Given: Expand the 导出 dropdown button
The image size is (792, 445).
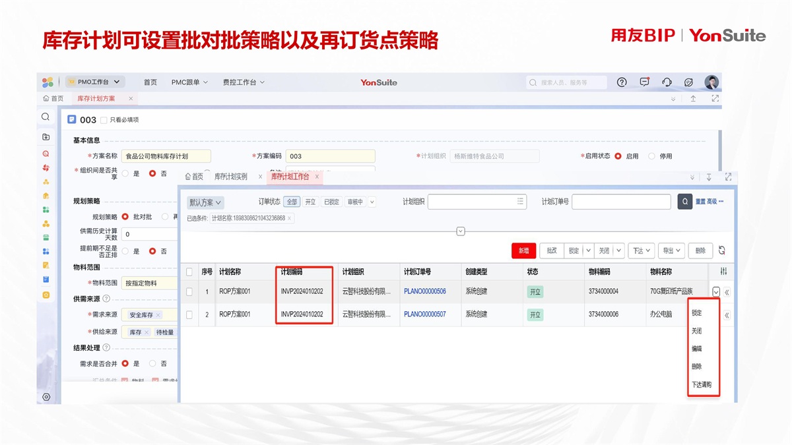Looking at the screenshot, I should point(671,251).
